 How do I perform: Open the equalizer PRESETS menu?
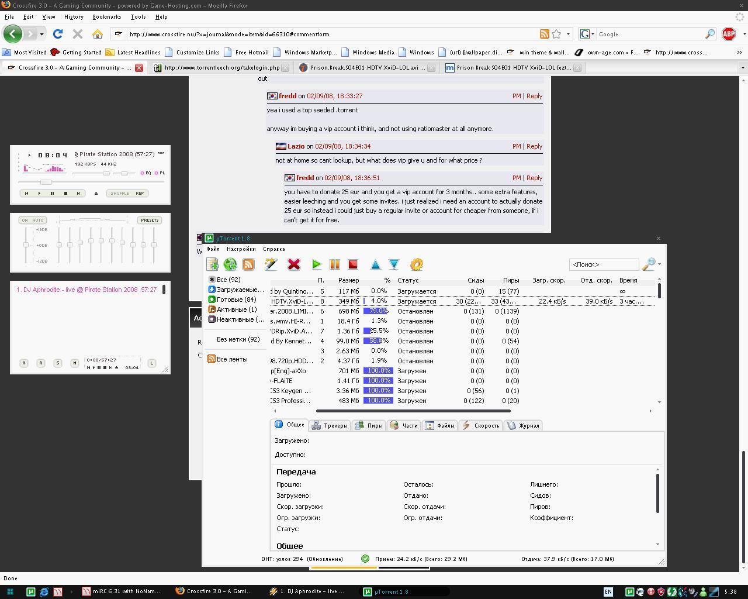(x=150, y=220)
